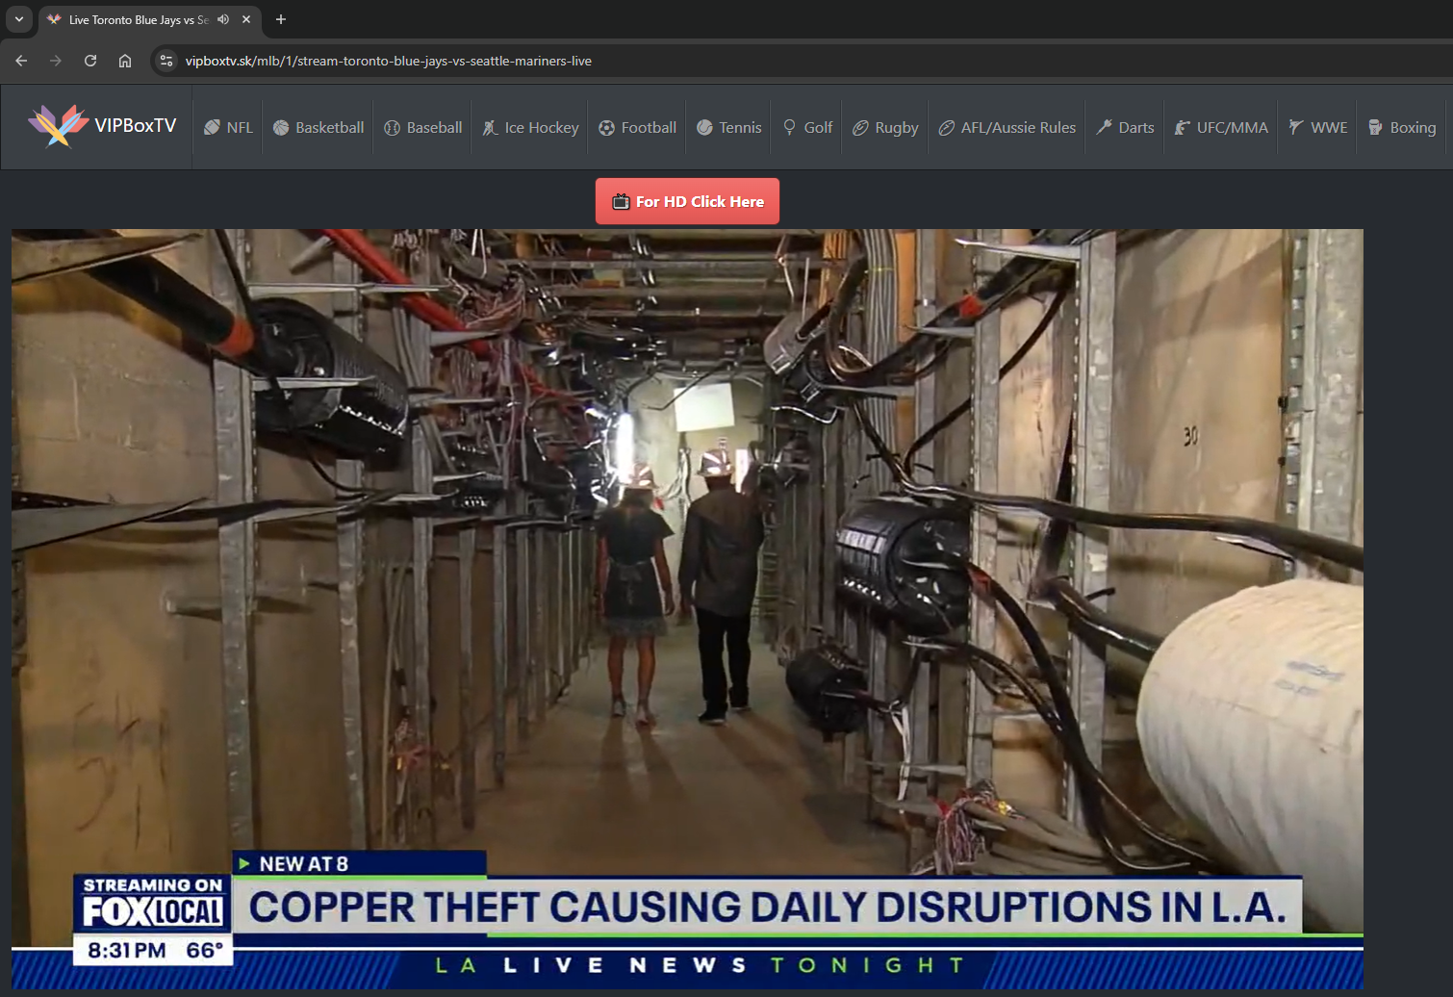Click the LA LIVE NEWS TONIGHT banner

tap(700, 965)
